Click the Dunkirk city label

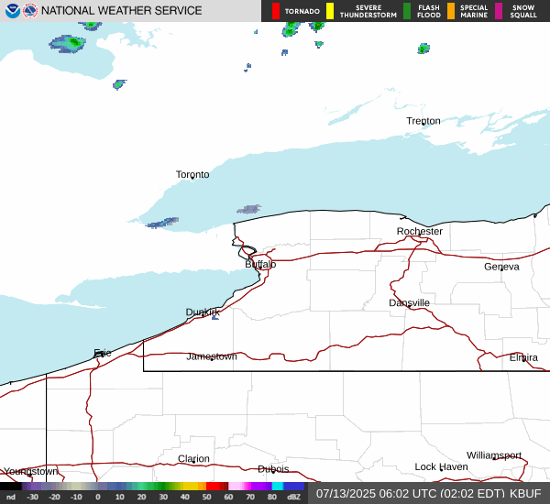[x=203, y=312]
